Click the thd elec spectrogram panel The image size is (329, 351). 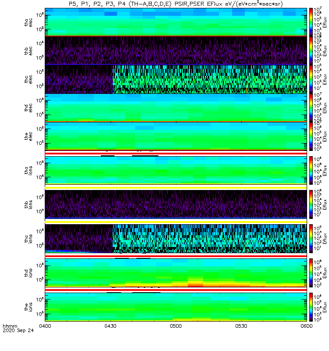[x=176, y=107]
